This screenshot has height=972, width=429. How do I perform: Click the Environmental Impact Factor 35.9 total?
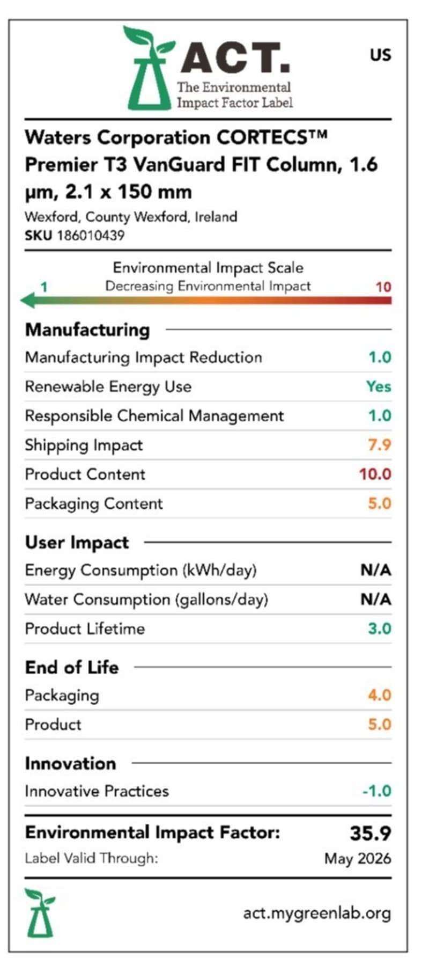click(371, 833)
